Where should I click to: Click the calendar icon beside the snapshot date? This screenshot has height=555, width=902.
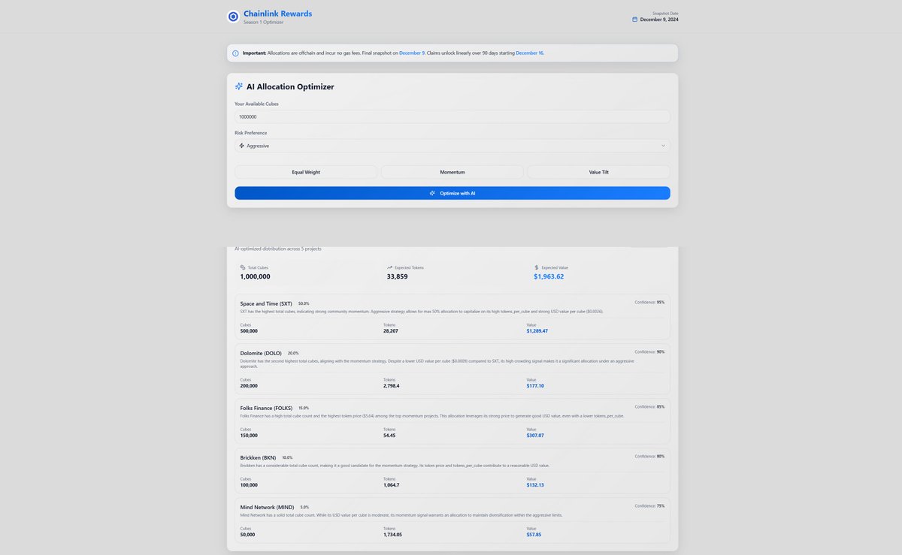[x=635, y=20]
